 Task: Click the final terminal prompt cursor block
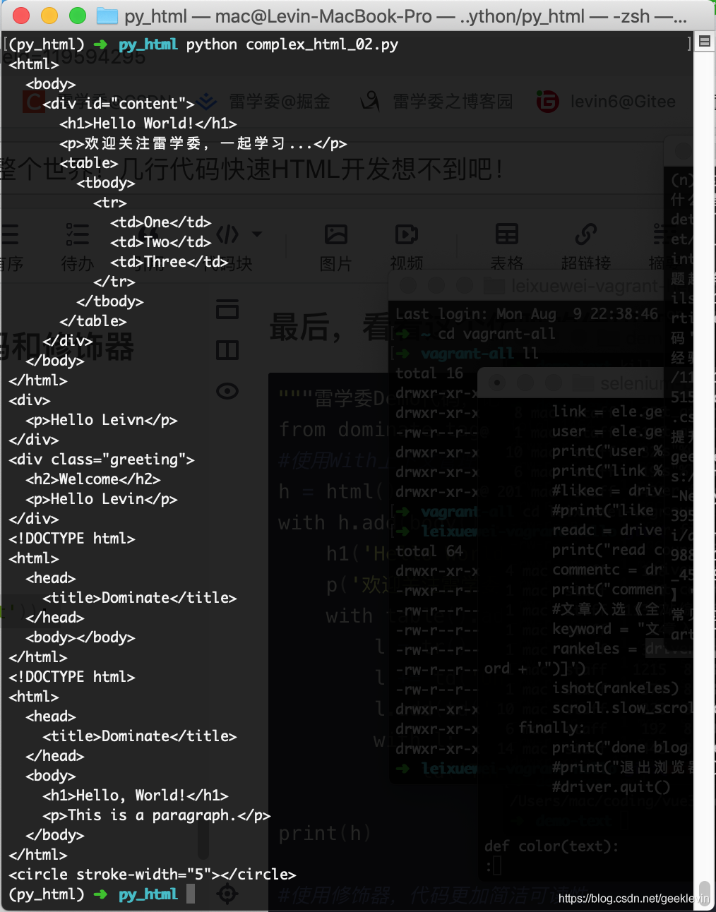click(191, 894)
